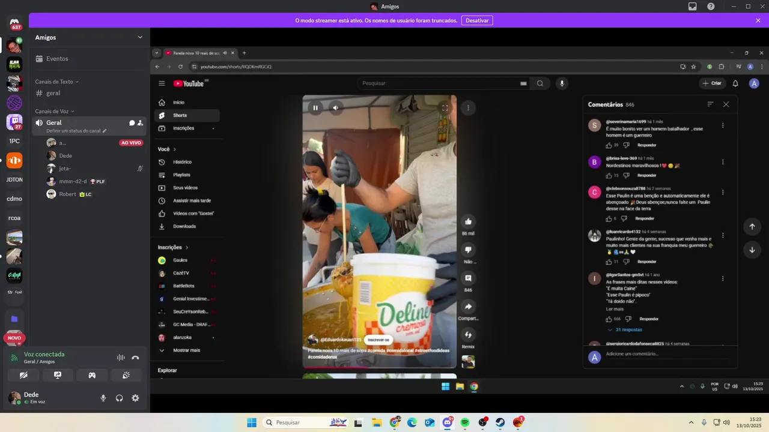Mute microphone in Discord user panel
Screen dimensions: 769x432
coord(103,398)
